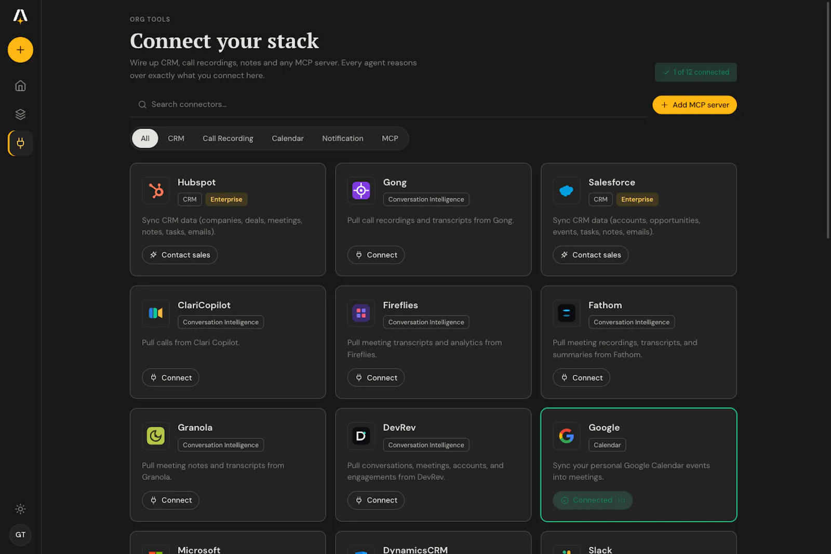Click the Salesforce cloud logo
Image resolution: width=831 pixels, height=554 pixels.
pos(566,191)
